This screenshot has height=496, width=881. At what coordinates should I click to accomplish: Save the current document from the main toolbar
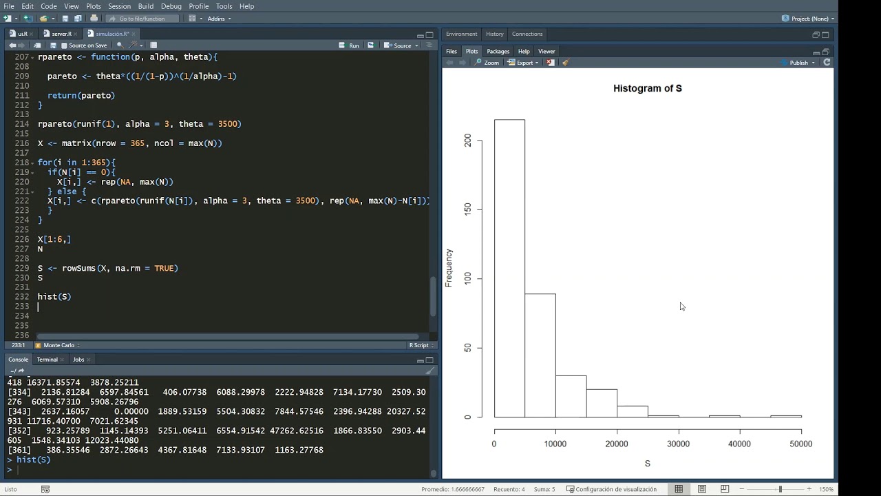[x=65, y=19]
